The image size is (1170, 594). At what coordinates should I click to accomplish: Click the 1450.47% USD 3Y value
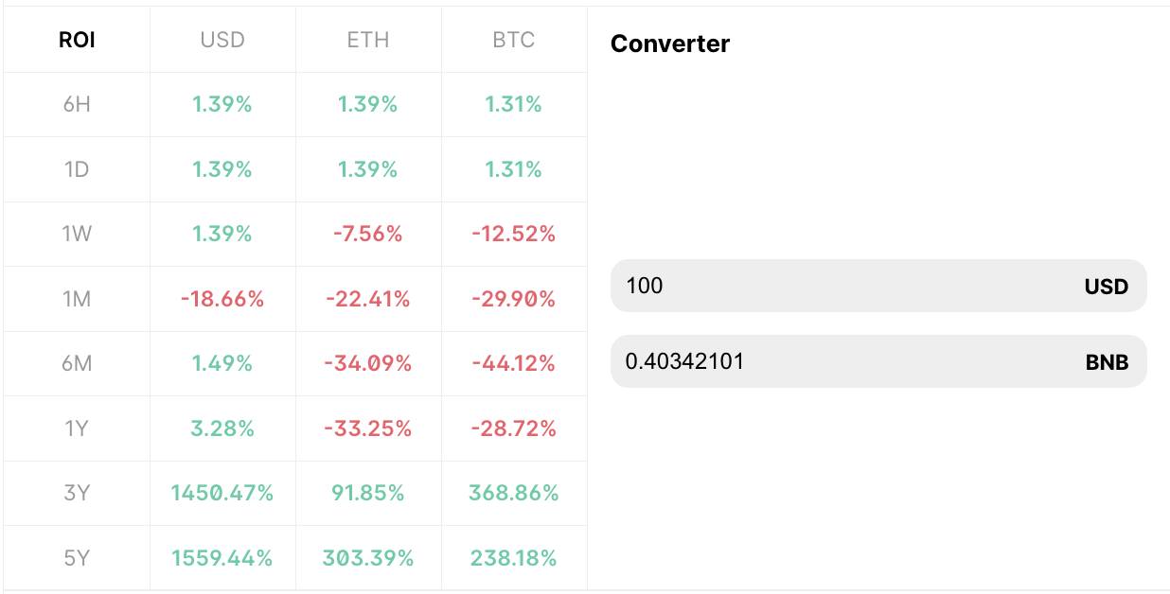[222, 493]
